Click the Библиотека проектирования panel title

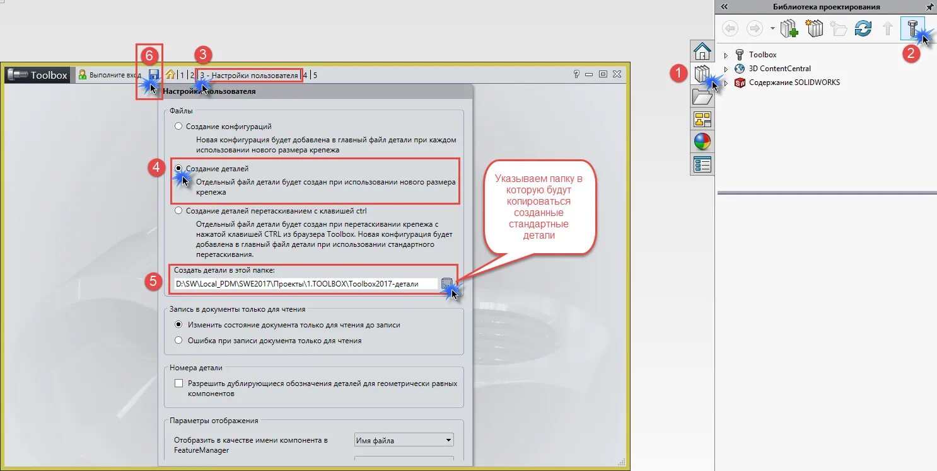(x=826, y=7)
